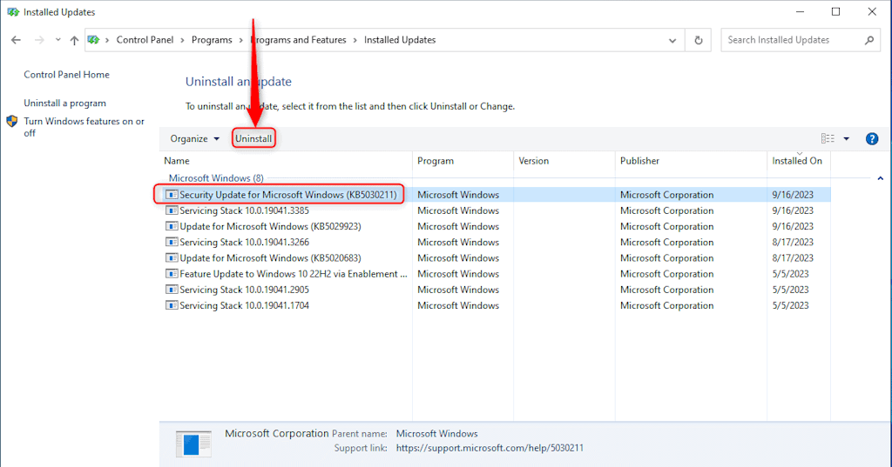
Task: Click the icon for KB5020683 update
Action: pos(172,258)
